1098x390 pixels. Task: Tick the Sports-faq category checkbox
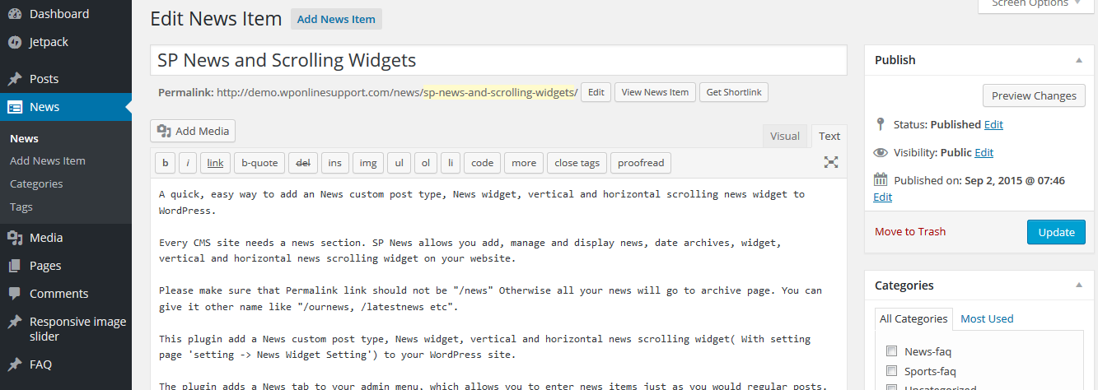(x=891, y=371)
